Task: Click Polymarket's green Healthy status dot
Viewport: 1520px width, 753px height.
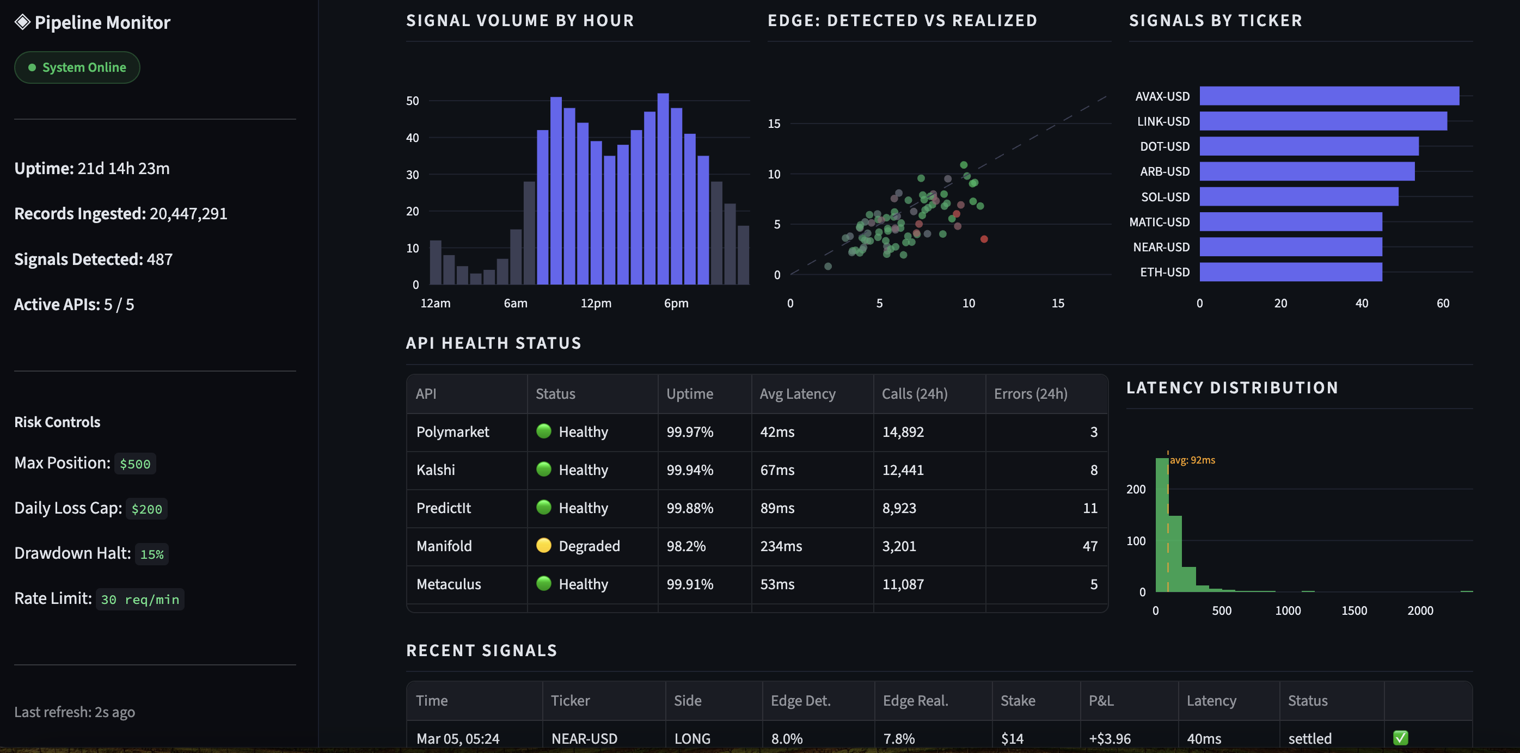Action: coord(543,431)
